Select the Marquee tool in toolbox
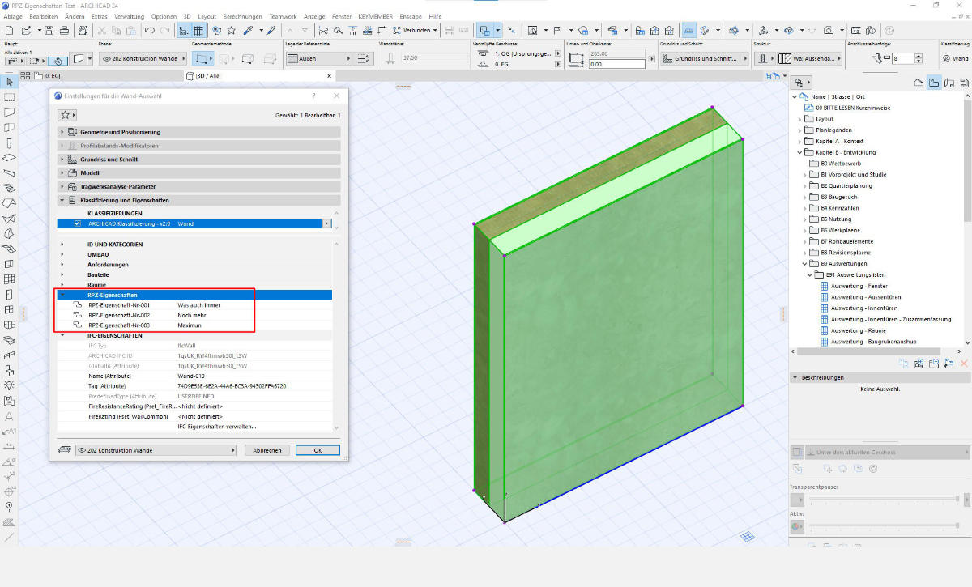 pos(9,96)
